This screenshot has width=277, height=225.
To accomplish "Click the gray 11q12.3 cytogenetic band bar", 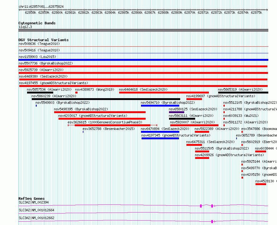I will click(x=143, y=30).
